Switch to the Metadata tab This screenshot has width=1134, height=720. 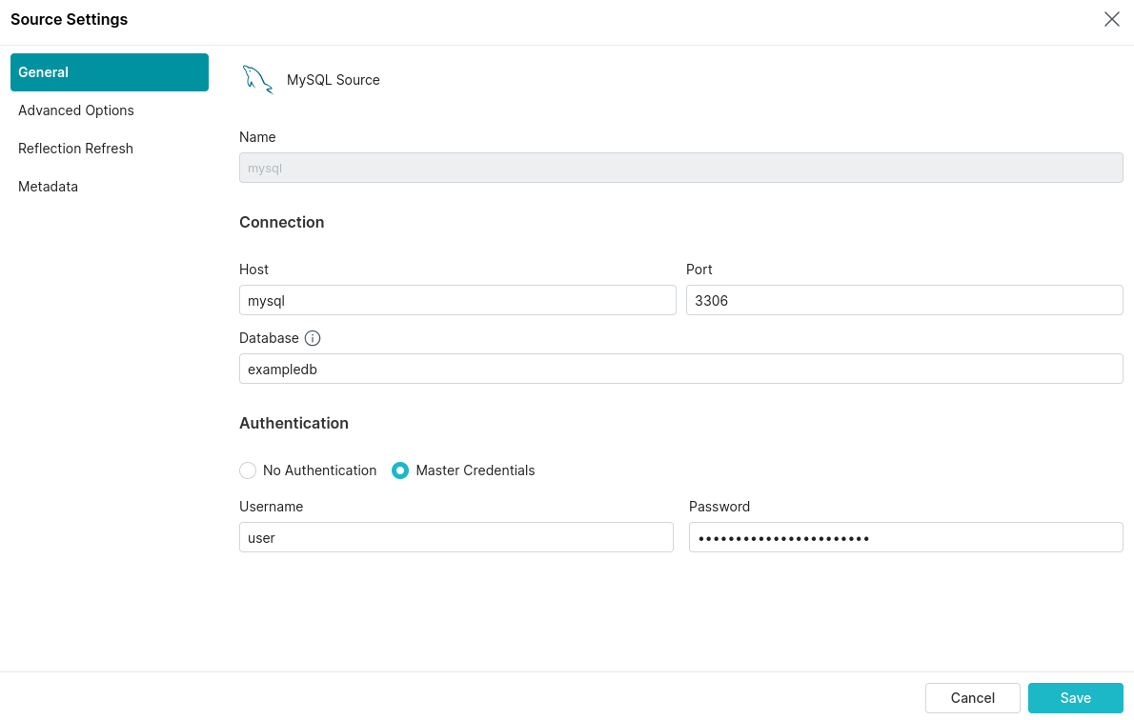click(x=48, y=187)
